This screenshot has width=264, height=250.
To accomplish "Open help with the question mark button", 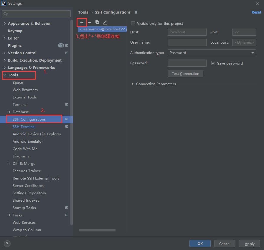I will coord(7,244).
